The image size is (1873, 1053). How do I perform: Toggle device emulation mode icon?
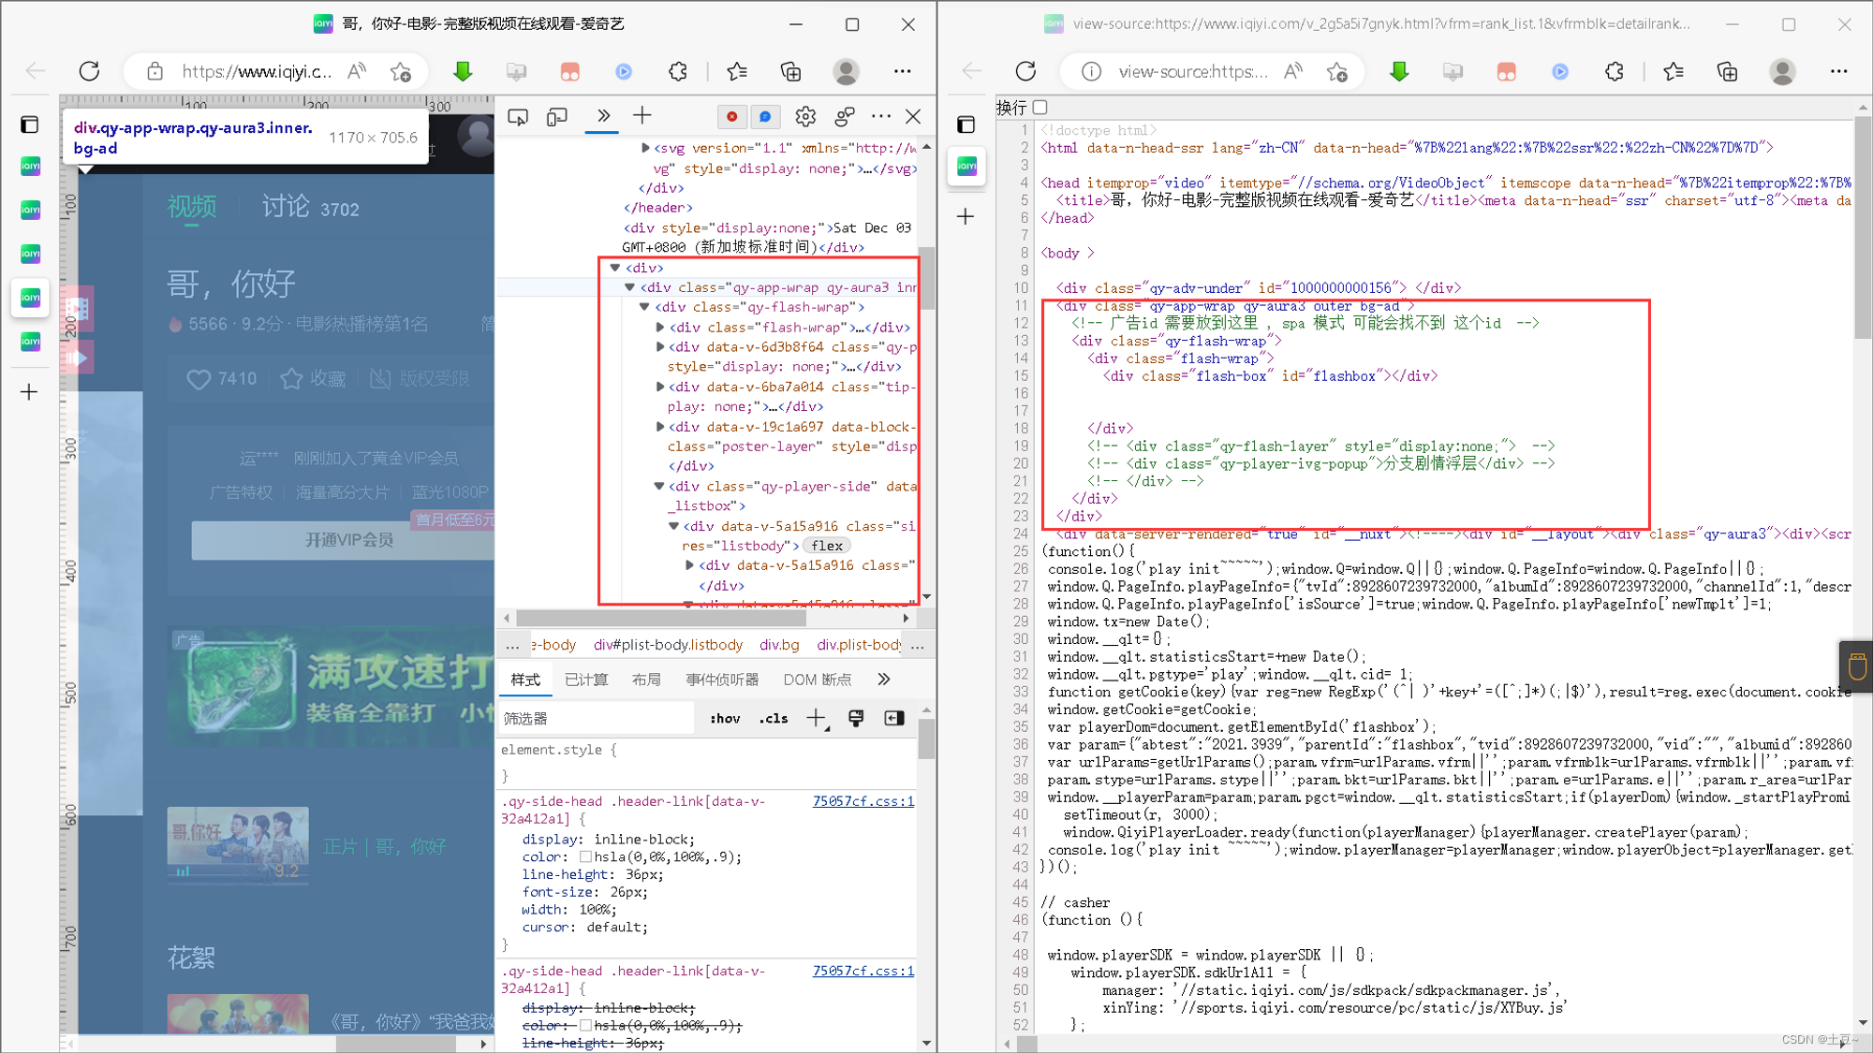point(557,117)
